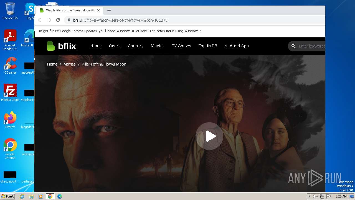Open the Country menu

pos(136,46)
